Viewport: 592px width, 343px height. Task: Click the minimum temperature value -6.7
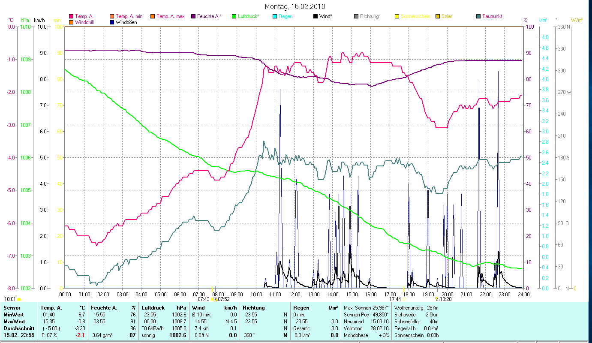click(x=81, y=315)
